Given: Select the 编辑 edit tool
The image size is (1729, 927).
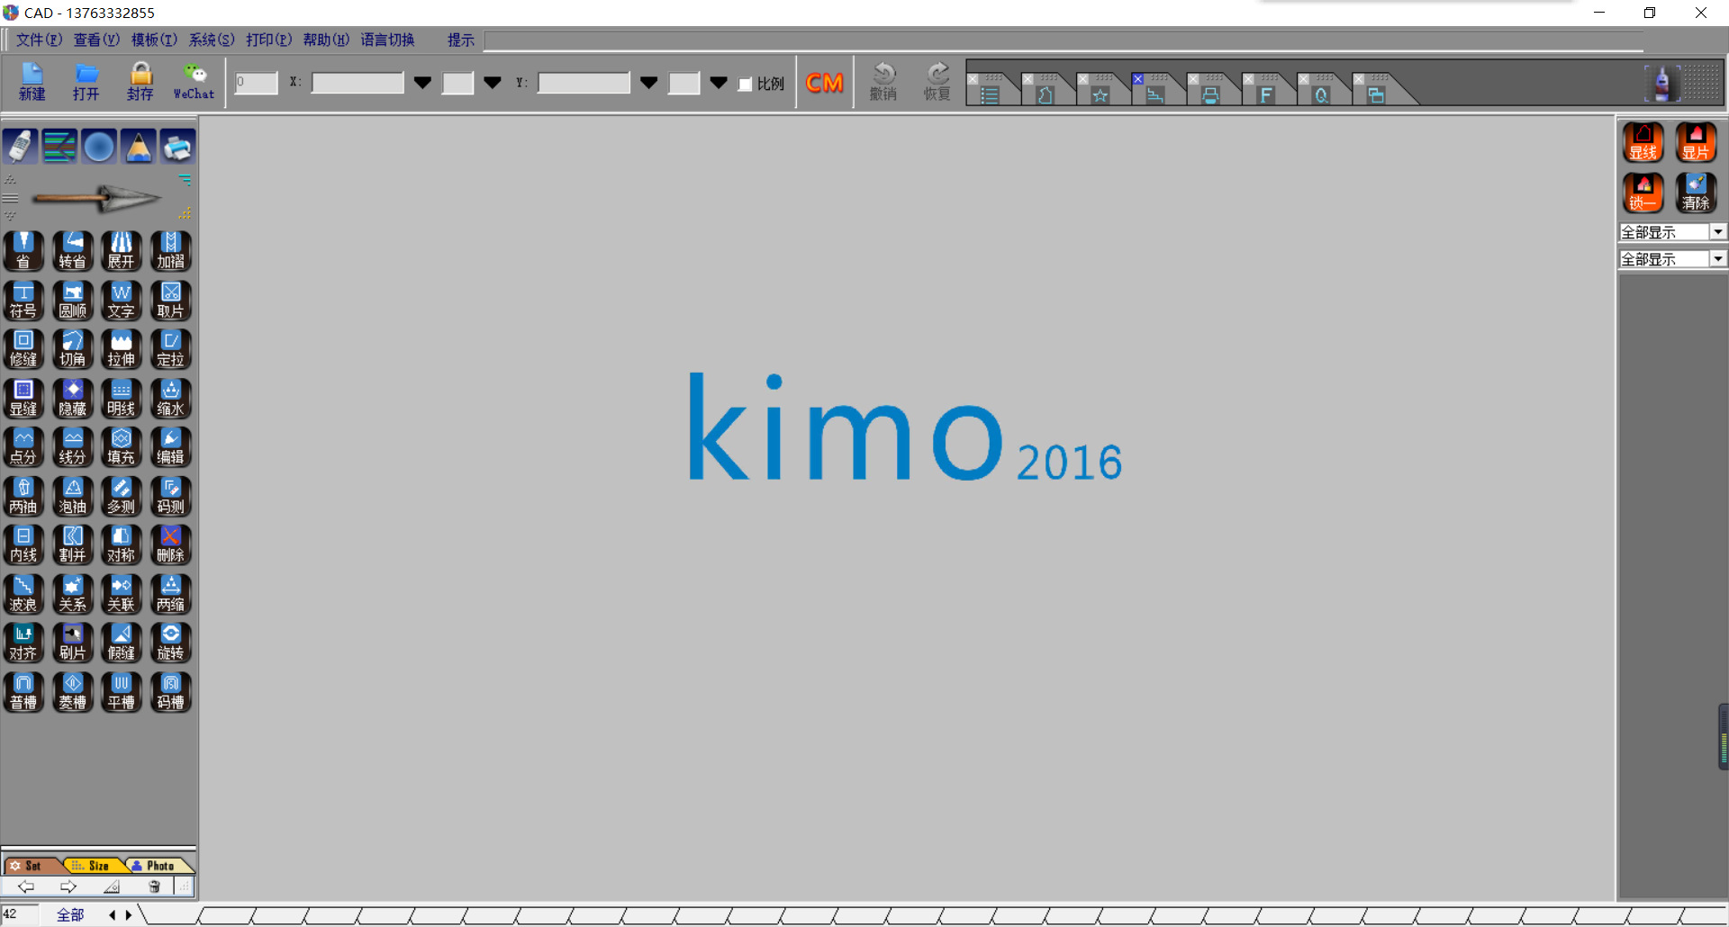Looking at the screenshot, I should click(x=171, y=447).
